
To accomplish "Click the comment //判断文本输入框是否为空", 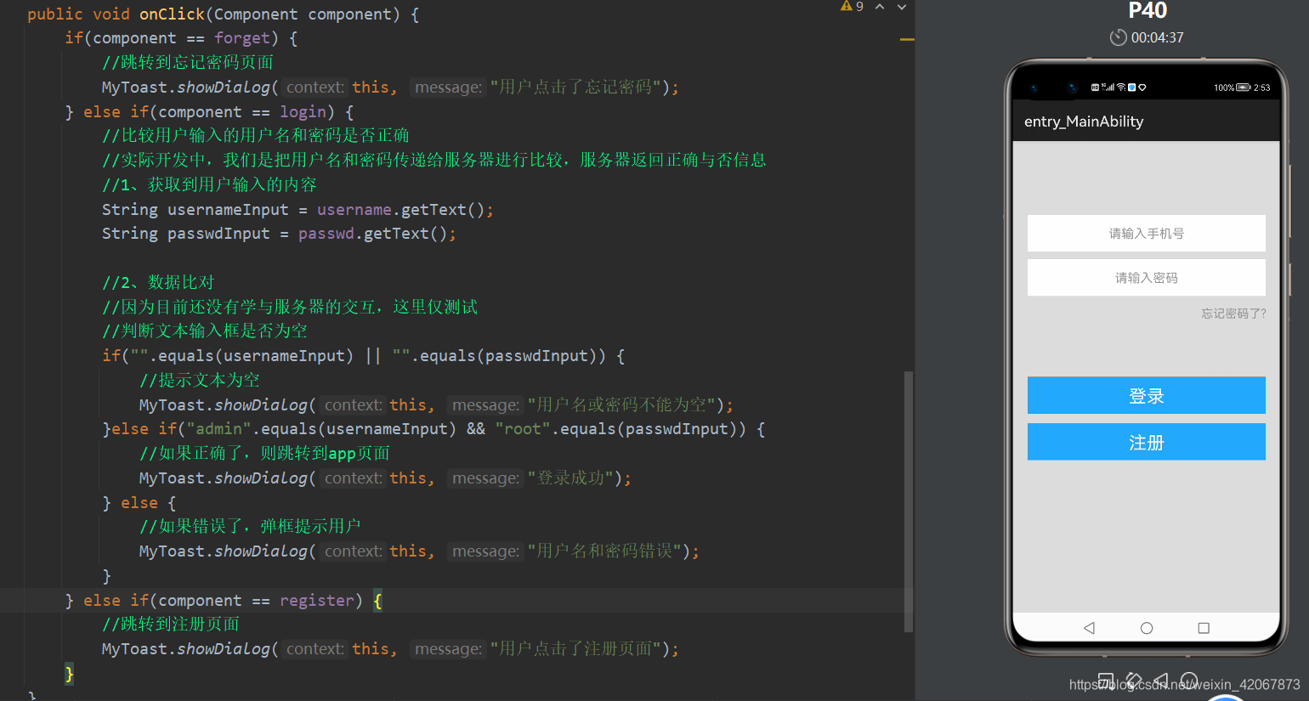I will [x=205, y=331].
